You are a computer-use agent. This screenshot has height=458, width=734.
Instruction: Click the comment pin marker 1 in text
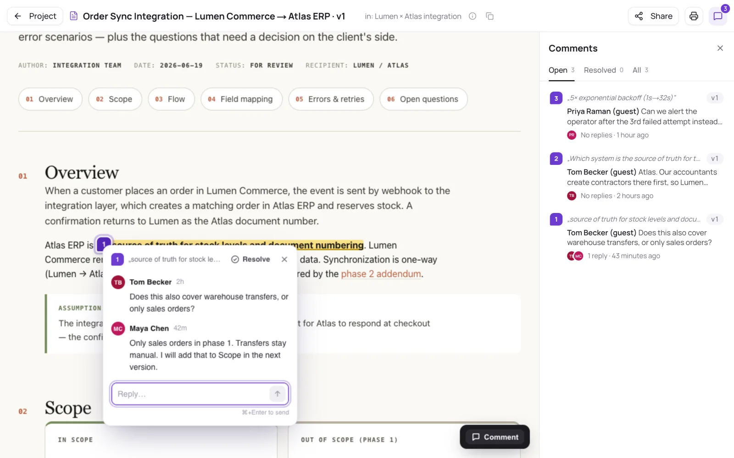pos(104,244)
